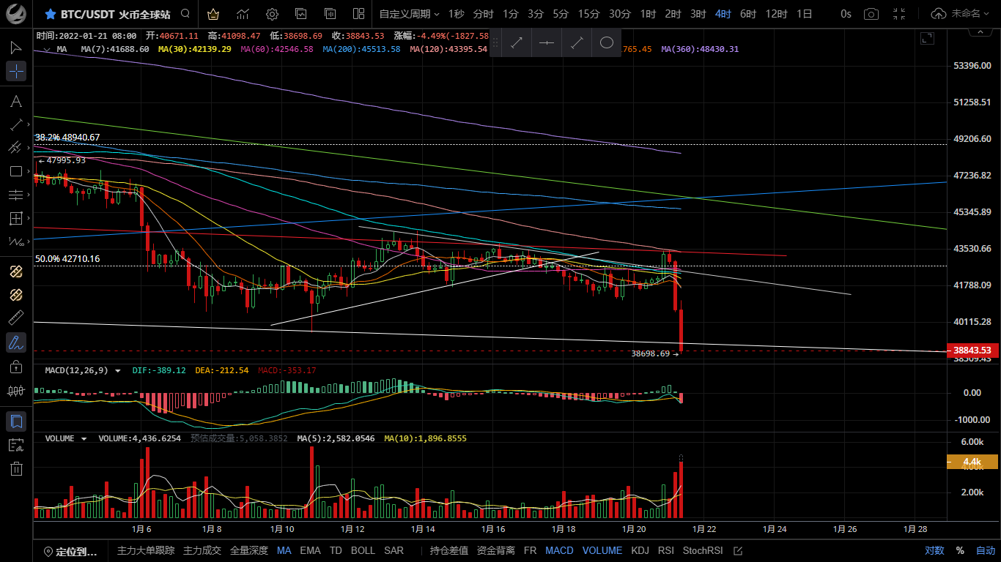Toggle the KDJ indicator

tap(640, 550)
